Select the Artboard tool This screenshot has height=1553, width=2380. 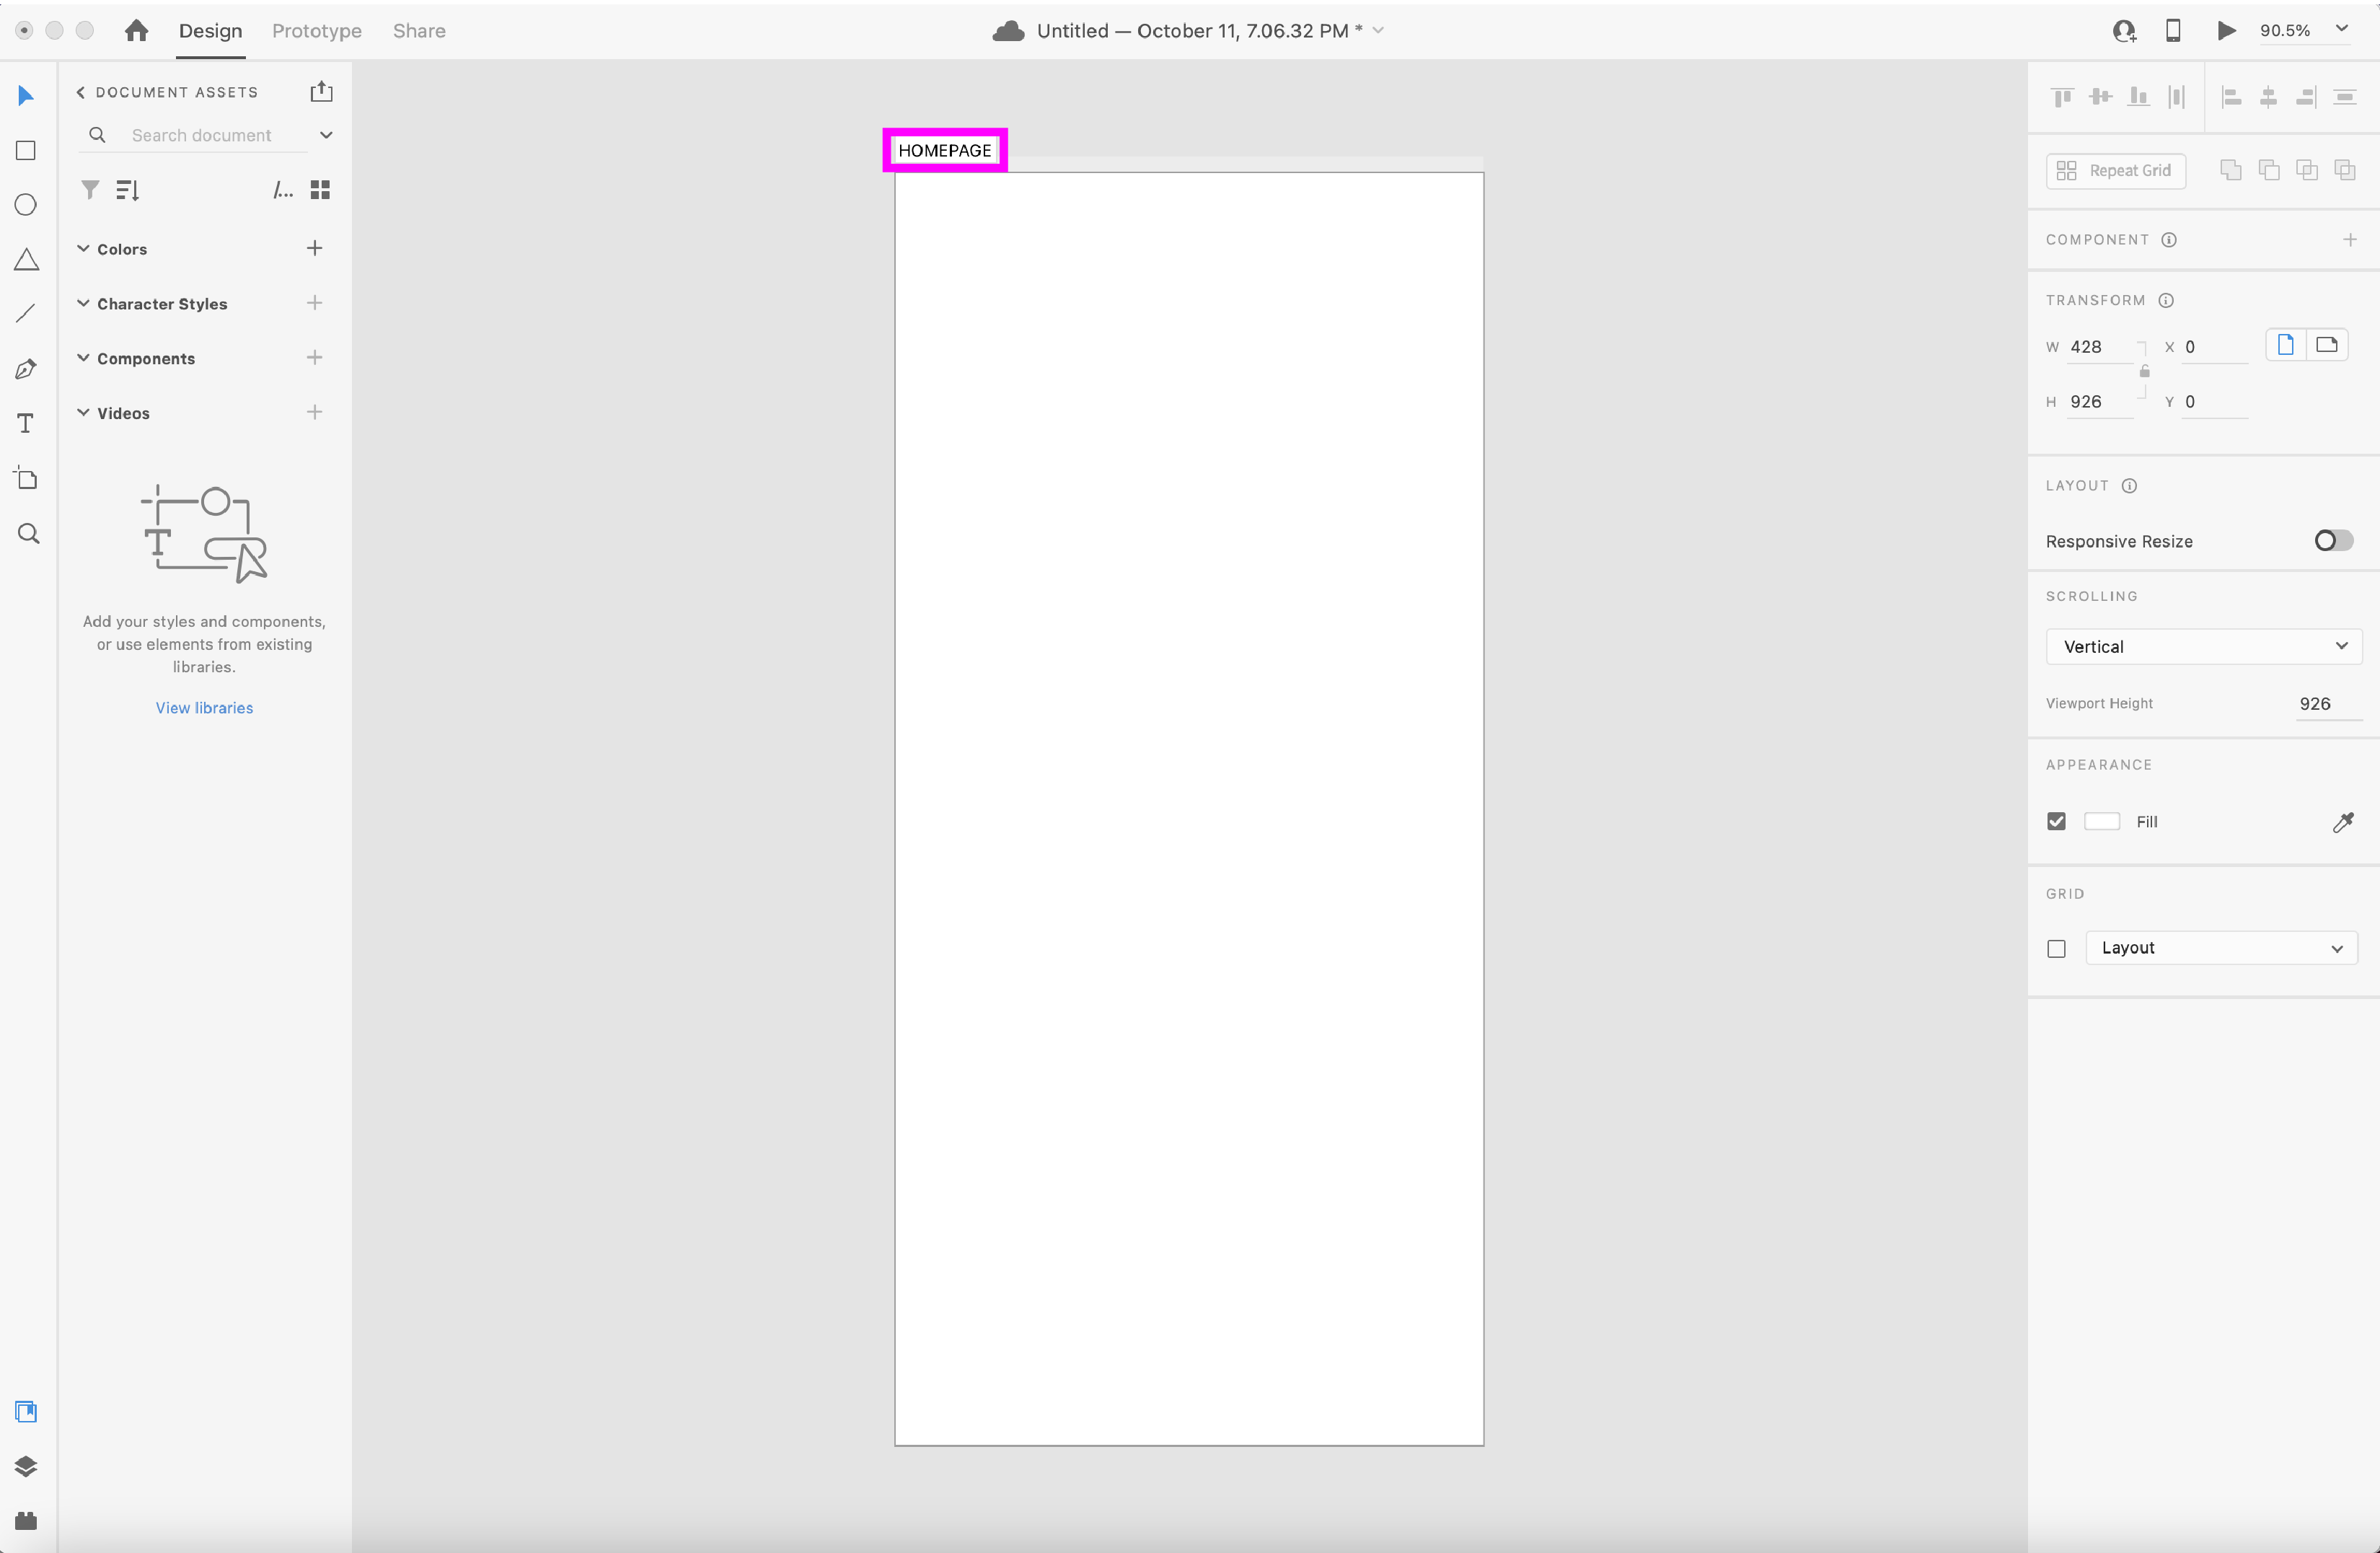[26, 478]
